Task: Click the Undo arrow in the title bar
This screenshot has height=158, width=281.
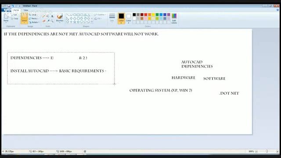Action: [13, 6]
